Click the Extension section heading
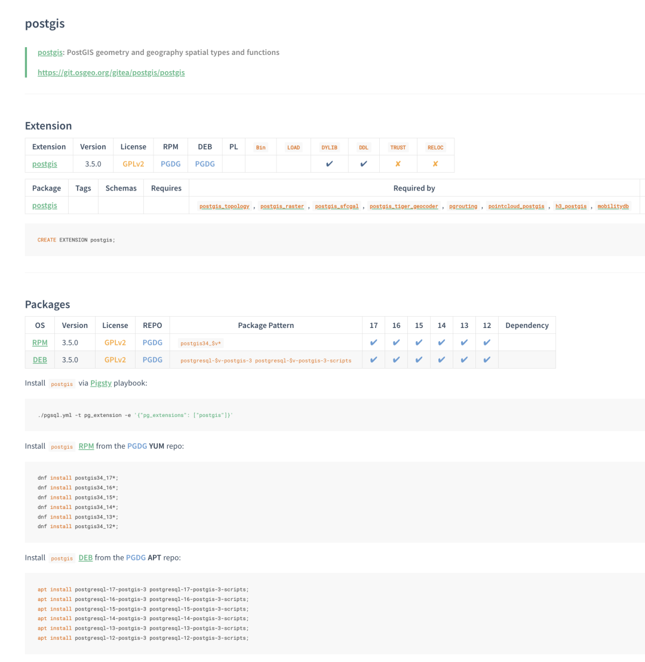The height and width of the screenshot is (662, 645). (48, 126)
